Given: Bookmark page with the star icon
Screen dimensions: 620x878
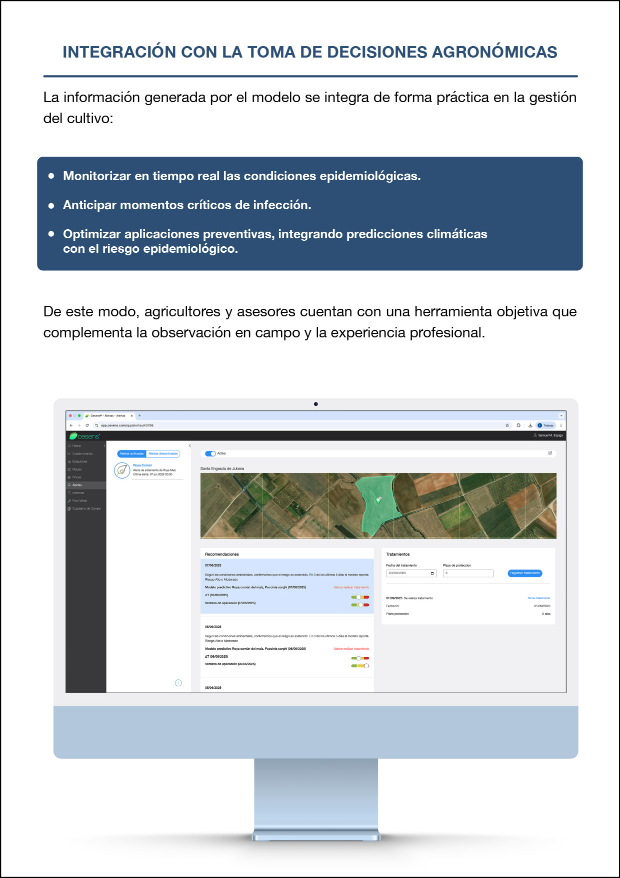Looking at the screenshot, I should click(507, 425).
